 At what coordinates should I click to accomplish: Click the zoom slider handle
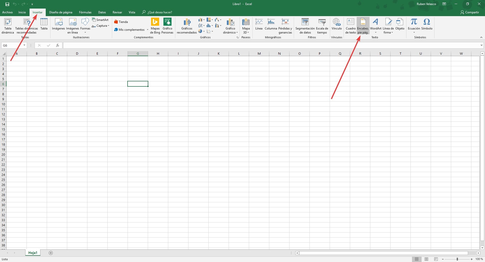pos(457,259)
